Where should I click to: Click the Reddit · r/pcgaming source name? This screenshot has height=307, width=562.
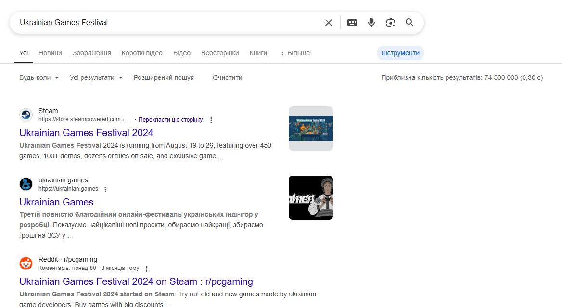pos(68,259)
